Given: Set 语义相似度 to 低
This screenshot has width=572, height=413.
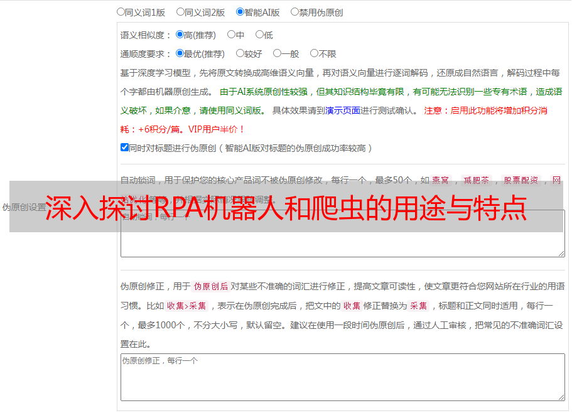Looking at the screenshot, I should pos(259,35).
